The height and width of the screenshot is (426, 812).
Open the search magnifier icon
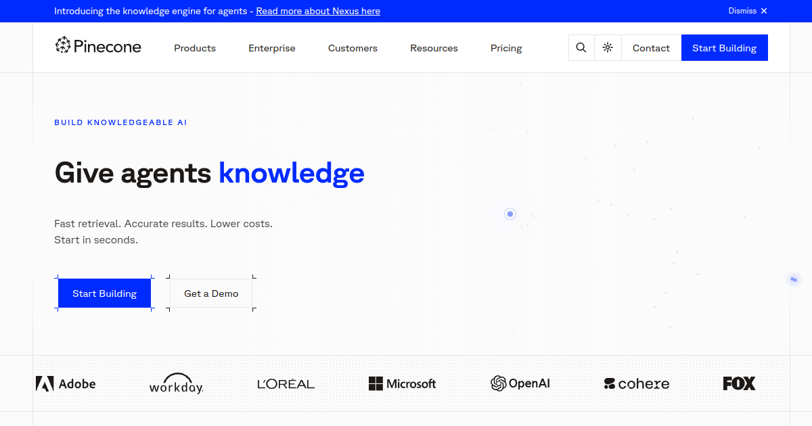tap(581, 48)
